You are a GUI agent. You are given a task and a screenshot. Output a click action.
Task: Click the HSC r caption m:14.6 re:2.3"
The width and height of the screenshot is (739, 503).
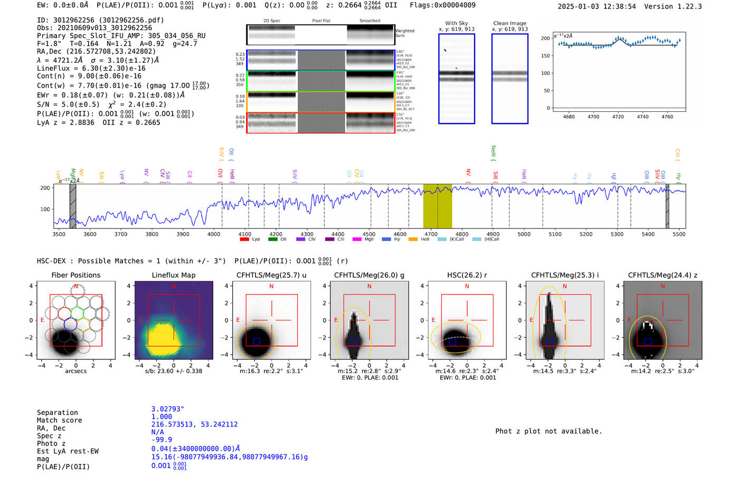pyautogui.click(x=467, y=371)
